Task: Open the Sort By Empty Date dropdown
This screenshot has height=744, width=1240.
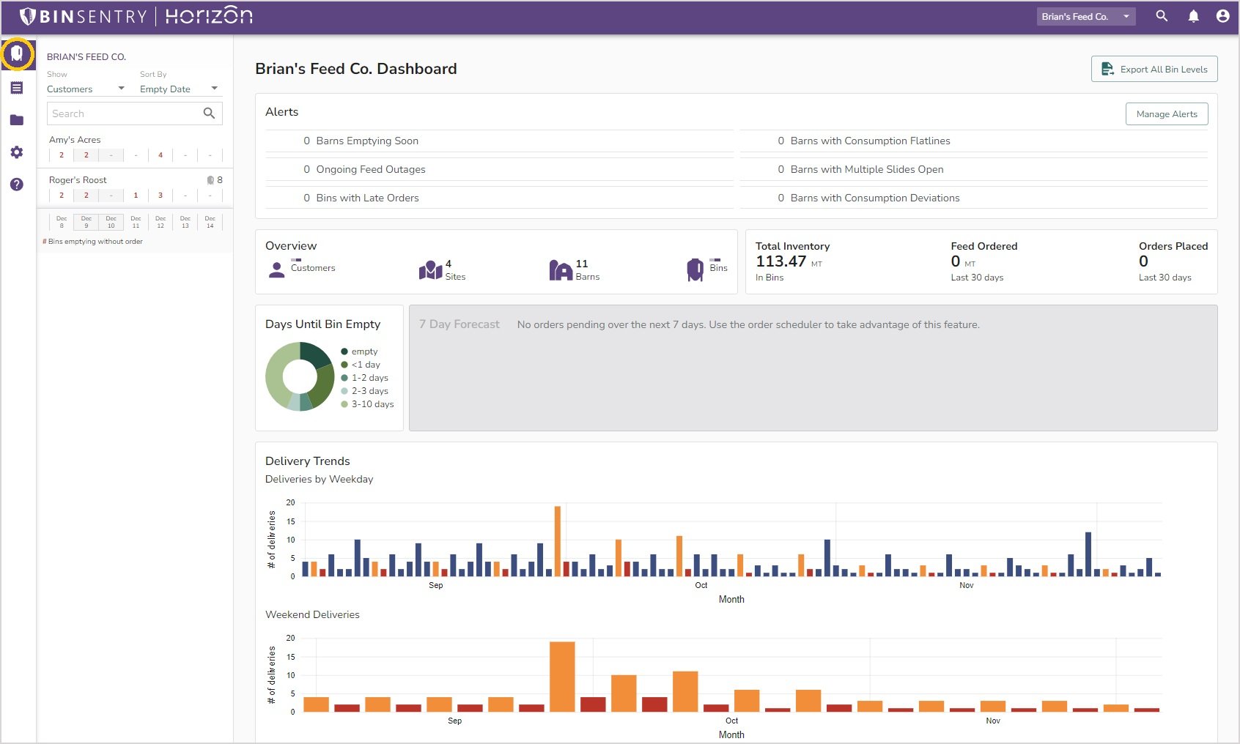Action: 177,89
